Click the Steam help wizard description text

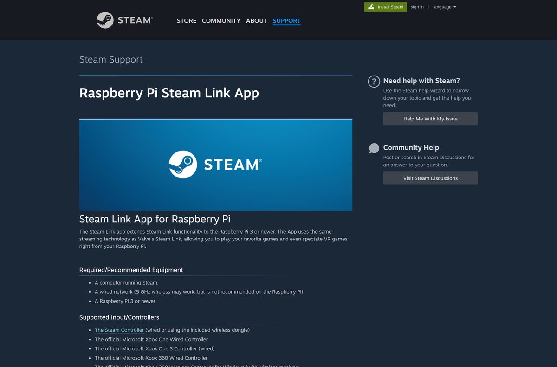427,98
